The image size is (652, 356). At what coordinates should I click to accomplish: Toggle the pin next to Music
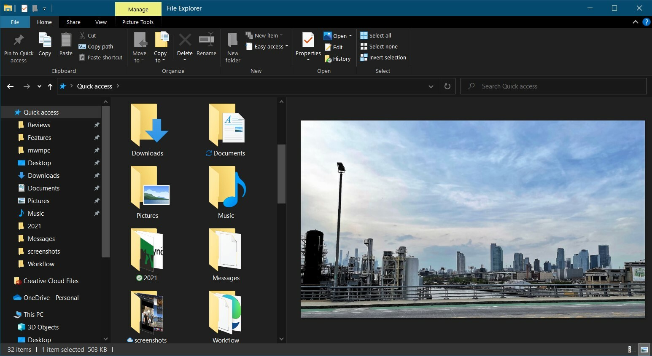[97, 214]
